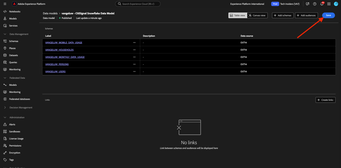Collapse the Federated Data section
Viewport: 341px width, 168px height.
pyautogui.click(x=5, y=78)
